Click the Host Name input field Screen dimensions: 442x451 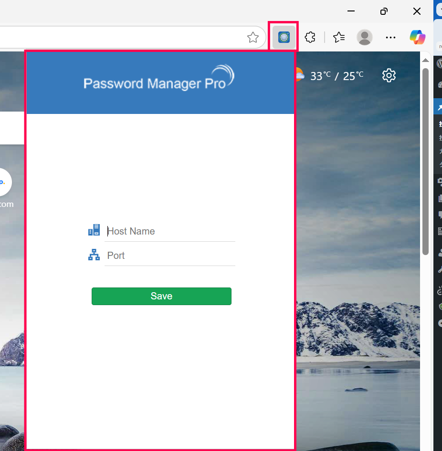(x=170, y=231)
